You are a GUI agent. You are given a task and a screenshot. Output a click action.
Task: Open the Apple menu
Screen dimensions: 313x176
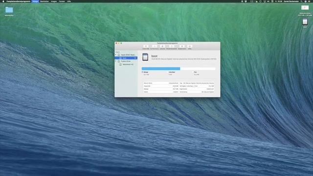[x=3, y=1]
